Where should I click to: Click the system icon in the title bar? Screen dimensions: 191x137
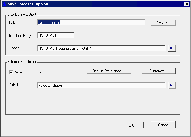pyautogui.click(x=4, y=4)
